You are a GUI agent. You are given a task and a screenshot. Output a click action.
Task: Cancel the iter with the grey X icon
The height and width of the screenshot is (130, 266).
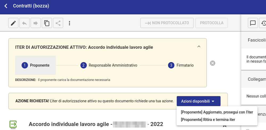click(212, 63)
